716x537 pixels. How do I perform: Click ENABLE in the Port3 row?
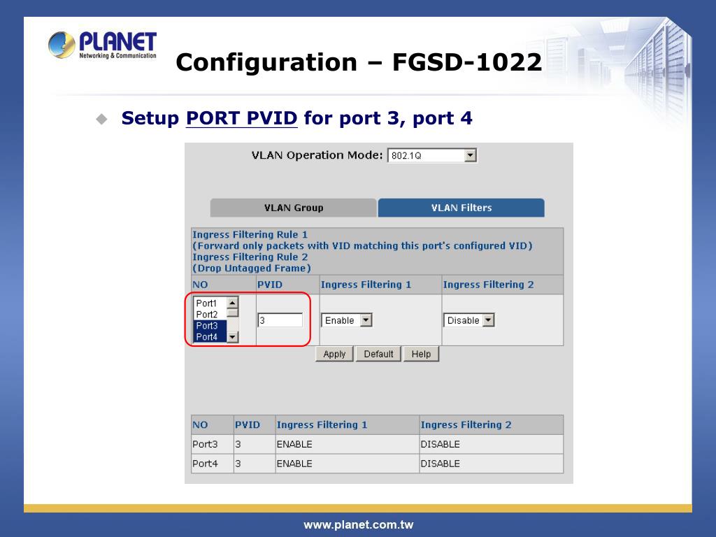coord(294,444)
